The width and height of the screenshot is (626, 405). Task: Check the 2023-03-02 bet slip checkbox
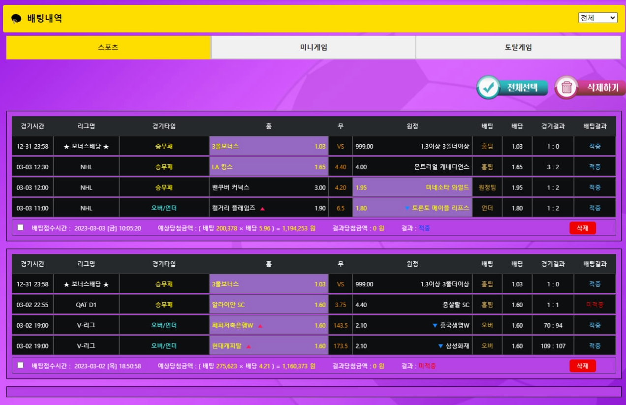[20, 365]
